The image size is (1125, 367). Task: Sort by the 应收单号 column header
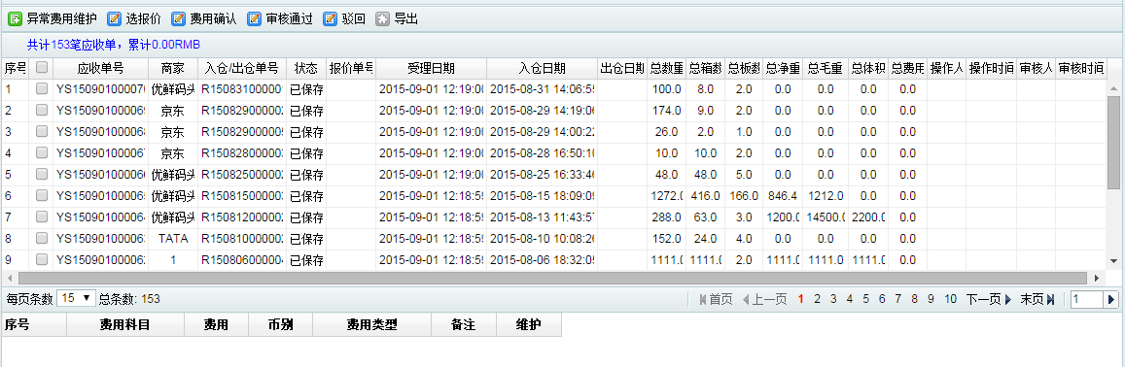(x=101, y=69)
